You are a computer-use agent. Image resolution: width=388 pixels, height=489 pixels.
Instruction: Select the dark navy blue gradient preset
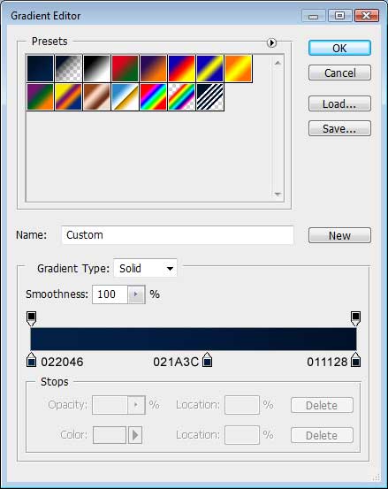[x=40, y=68]
